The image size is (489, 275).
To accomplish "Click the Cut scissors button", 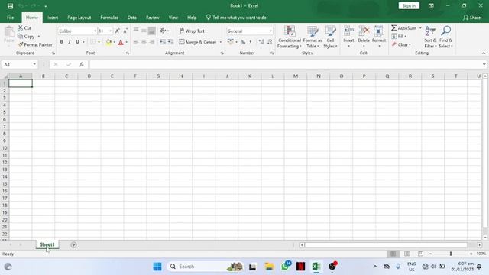I will tap(24, 28).
